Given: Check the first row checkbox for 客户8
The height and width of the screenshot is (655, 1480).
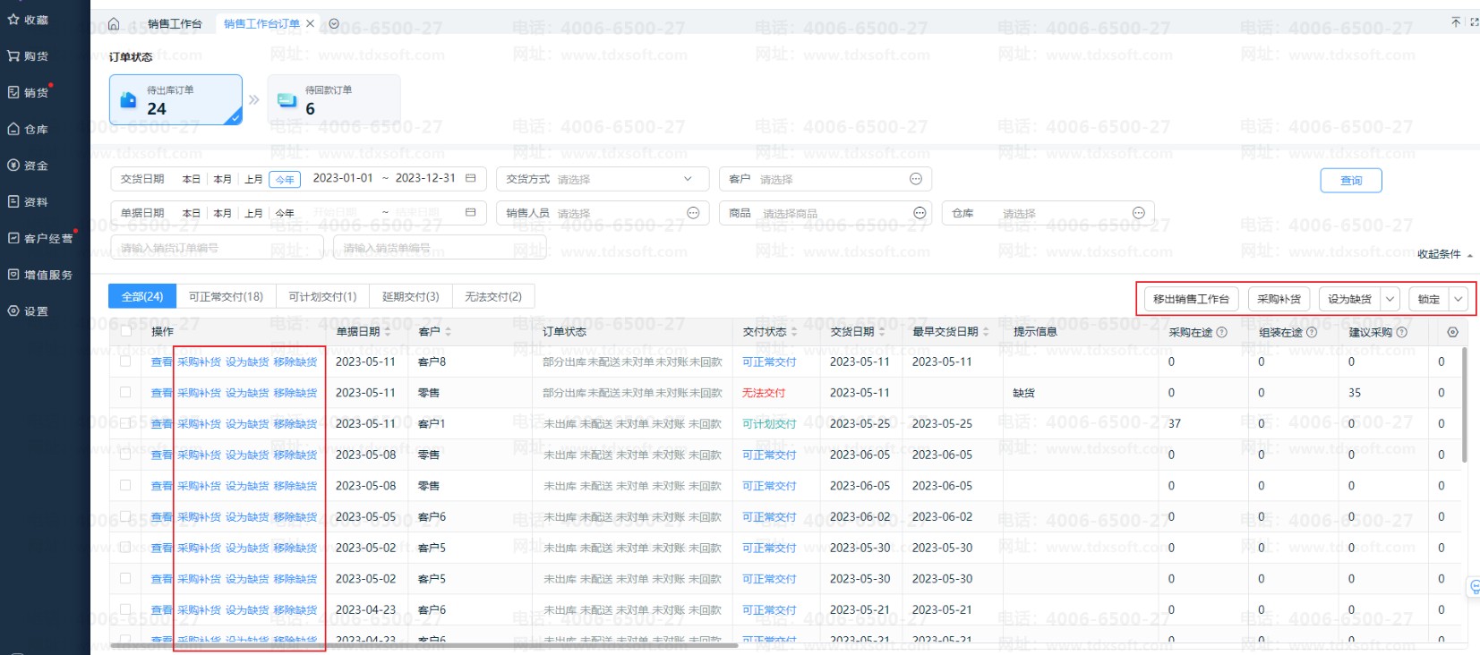Looking at the screenshot, I should point(125,362).
